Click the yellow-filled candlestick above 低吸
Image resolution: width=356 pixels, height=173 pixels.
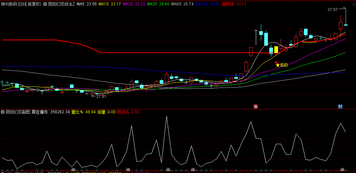276,50
